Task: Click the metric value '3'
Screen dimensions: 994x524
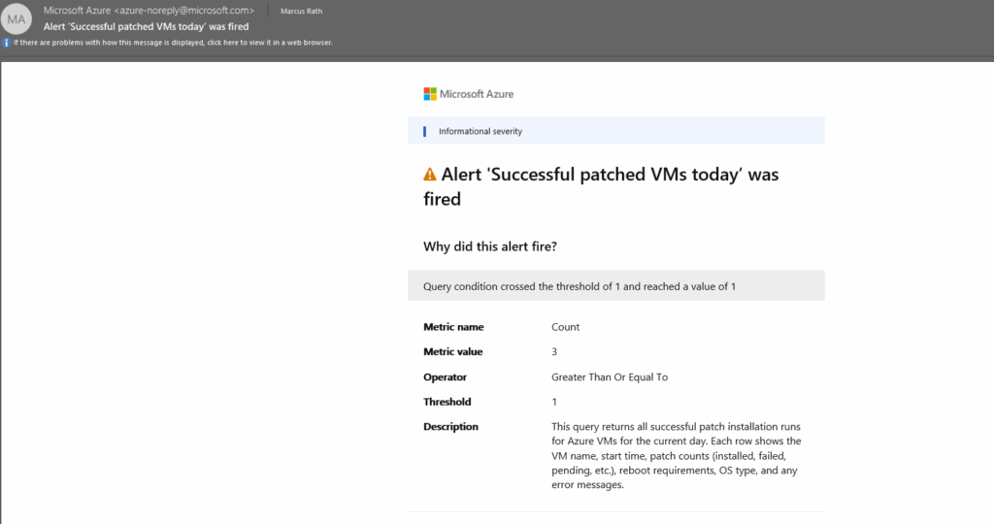Action: pos(554,351)
